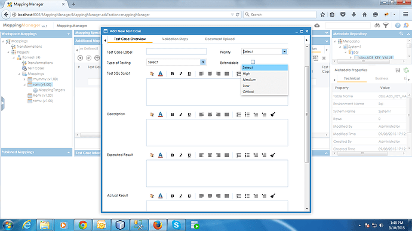Viewport: 412px width, 231px height.
Task: Select dbo.ADS_KEY_VALUE in metadata tree
Action: (376, 57)
